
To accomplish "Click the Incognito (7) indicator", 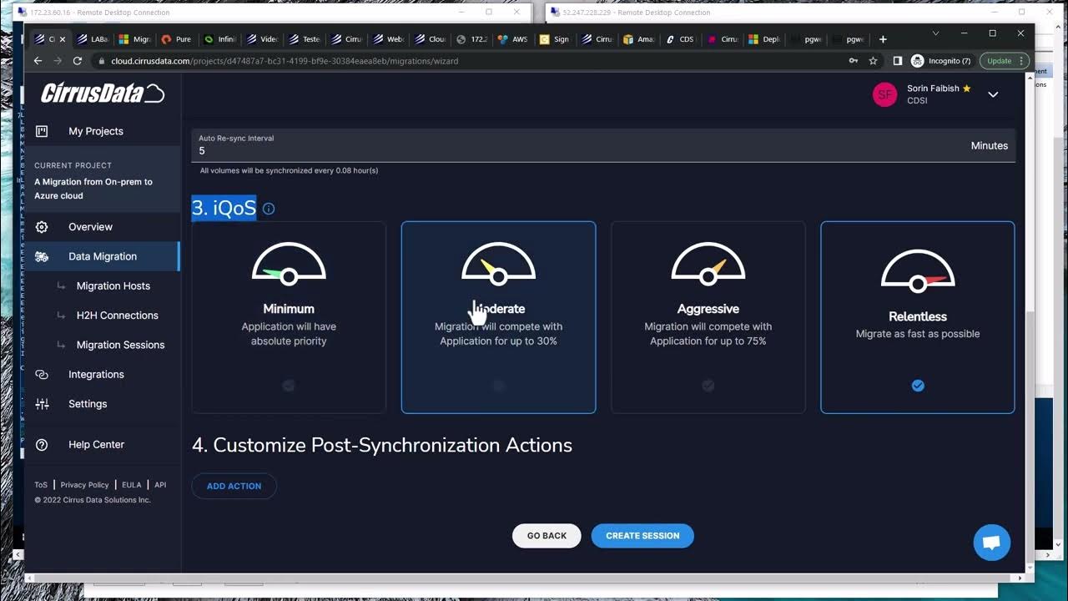I will click(x=941, y=61).
